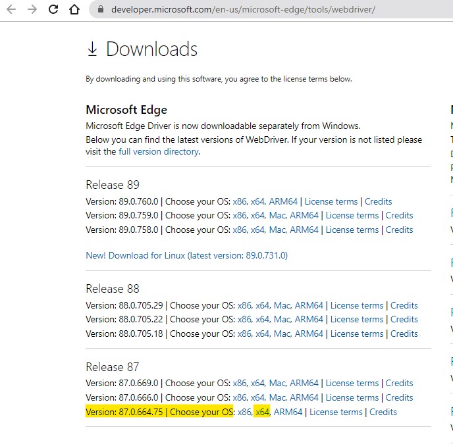Download Mac driver for version 87.0.669.0

click(277, 383)
